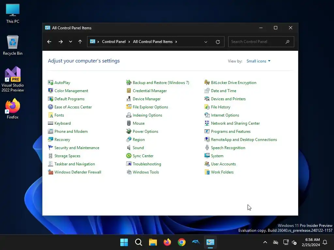Open File History link
This screenshot has width=334, height=250.
click(220, 107)
